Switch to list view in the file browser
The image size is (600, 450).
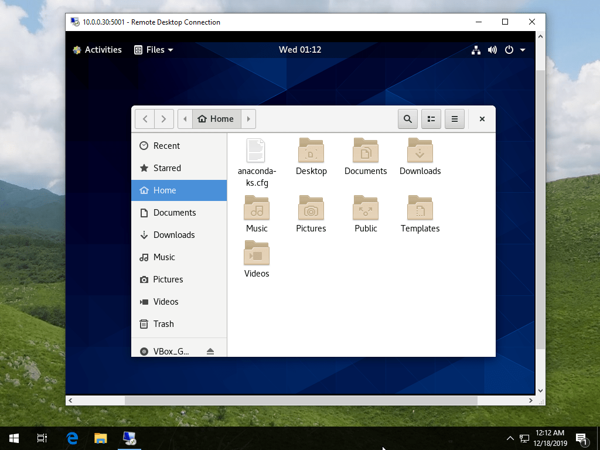(x=431, y=119)
